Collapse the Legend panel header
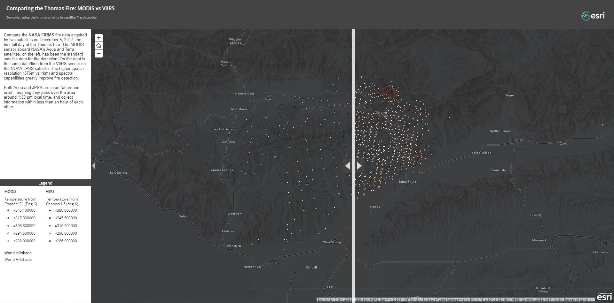The image size is (614, 303). coord(45,183)
